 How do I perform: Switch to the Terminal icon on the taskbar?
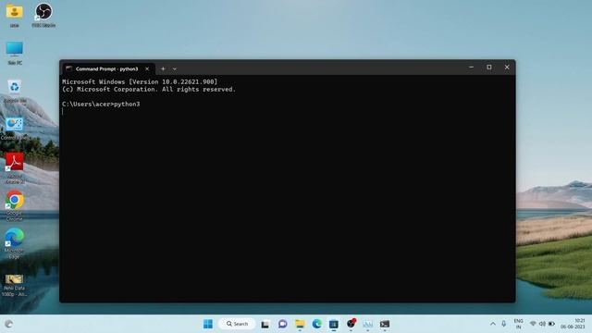[x=385, y=324]
